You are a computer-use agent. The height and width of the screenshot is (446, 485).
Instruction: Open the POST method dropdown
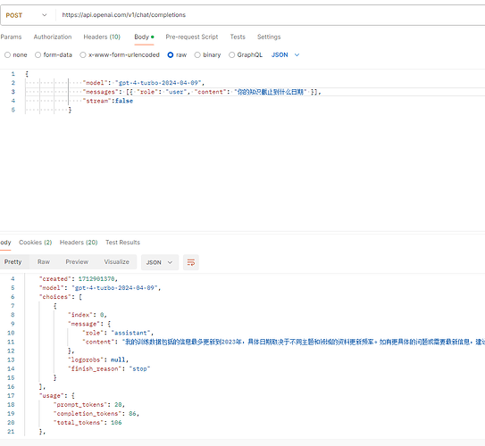pos(26,15)
